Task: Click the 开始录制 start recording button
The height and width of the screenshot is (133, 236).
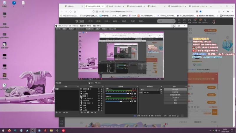Action: pos(175,92)
